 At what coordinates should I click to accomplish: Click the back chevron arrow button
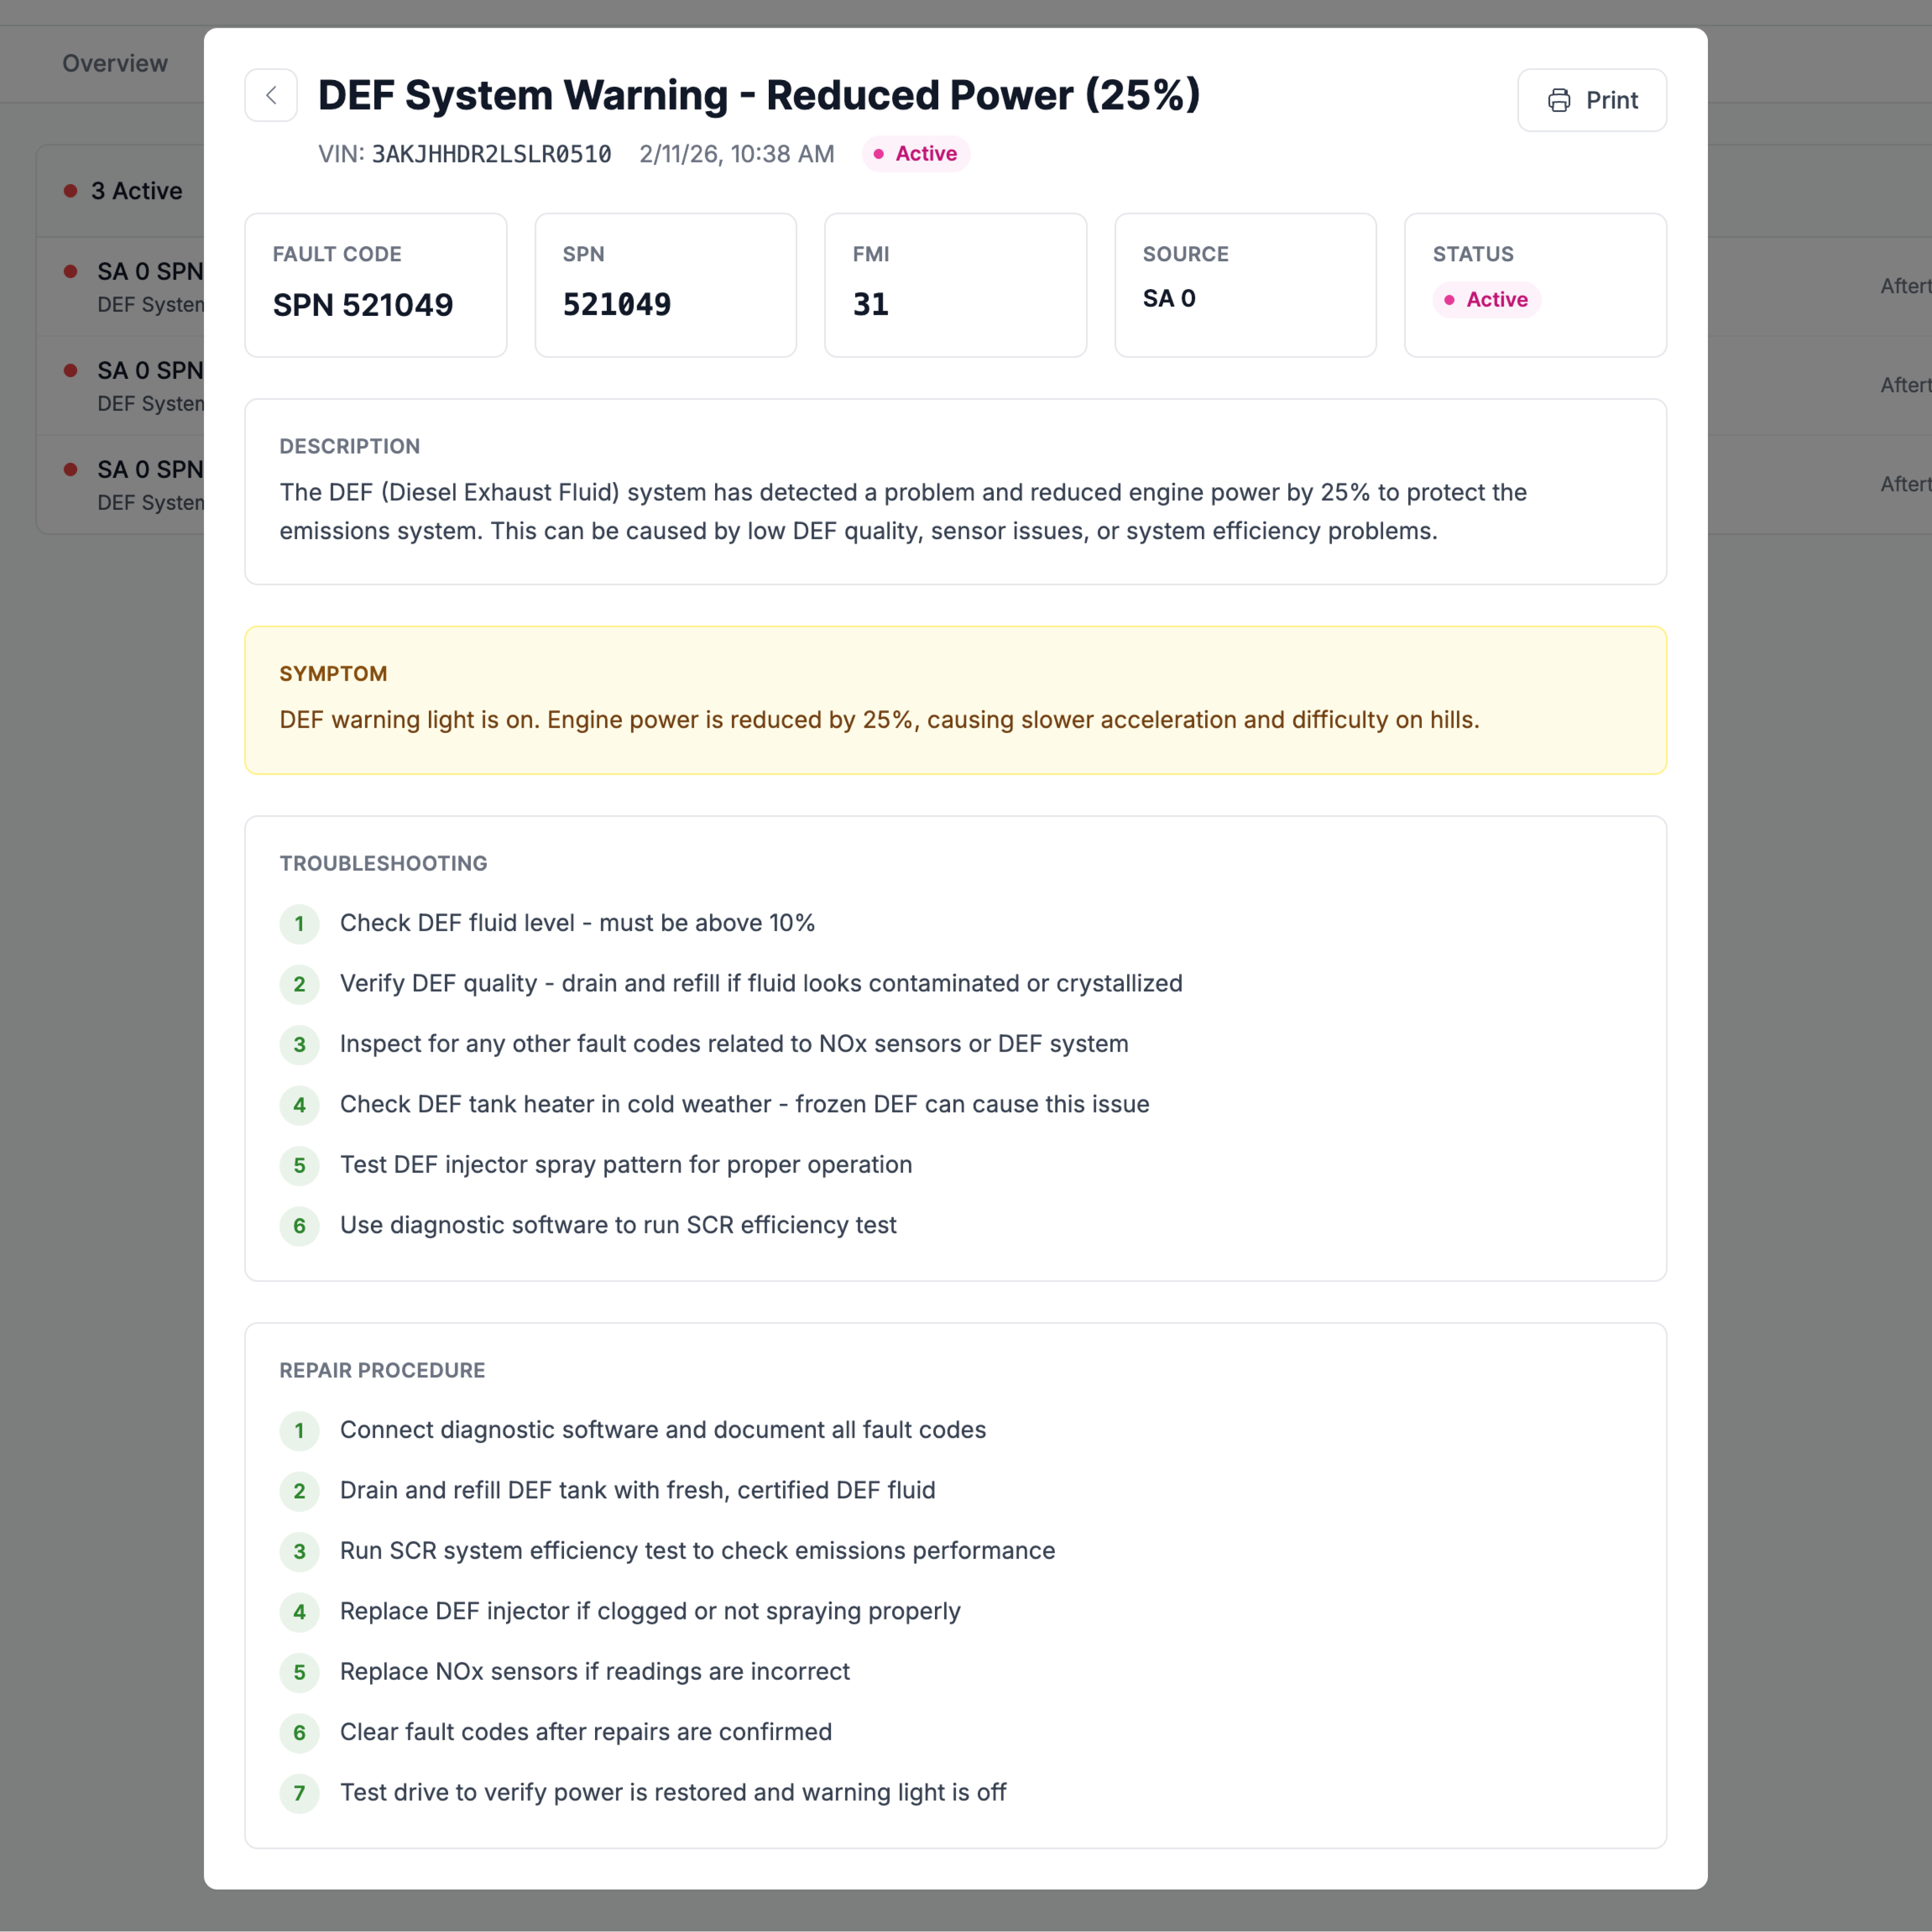(x=271, y=96)
